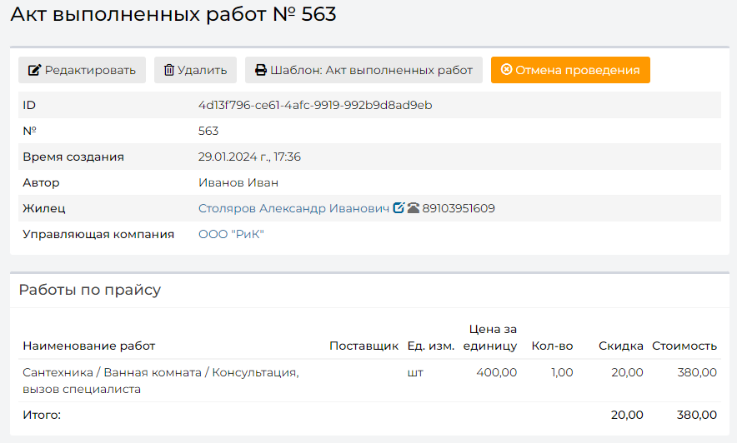Click the Сантехника / Ванная комната work row

tap(369, 381)
